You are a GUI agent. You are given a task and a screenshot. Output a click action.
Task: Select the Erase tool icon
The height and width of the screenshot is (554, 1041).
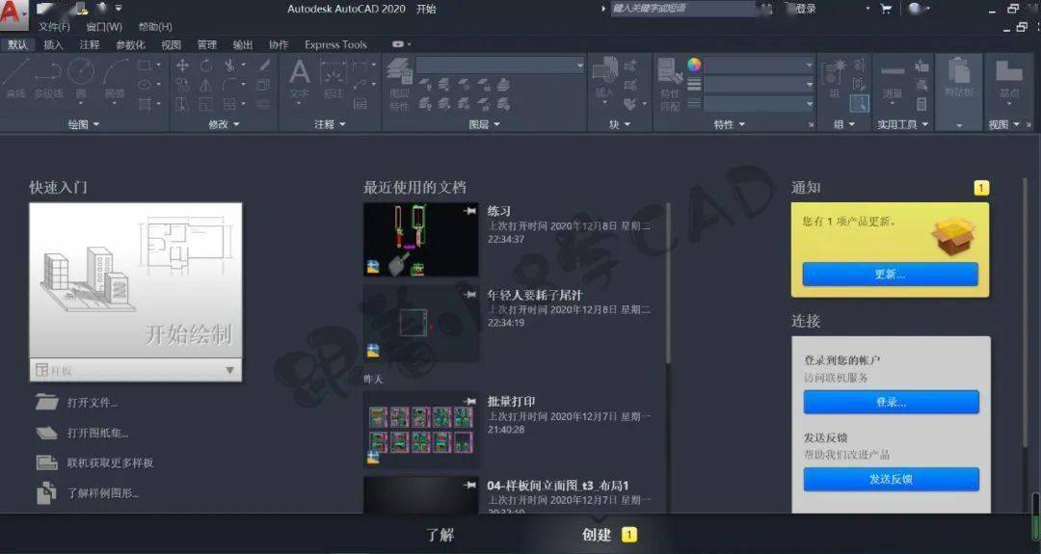(x=264, y=65)
